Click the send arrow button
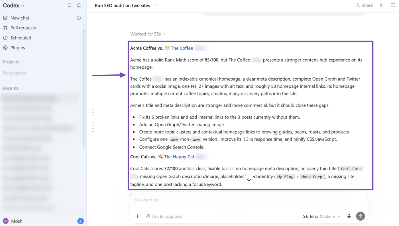399x226 pixels. pyautogui.click(x=361, y=216)
